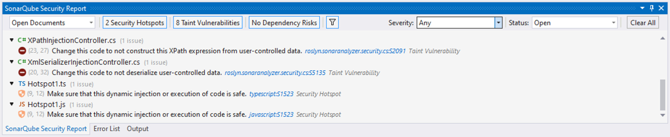Open window position dropdown arrow in title bar

[x=642, y=8]
